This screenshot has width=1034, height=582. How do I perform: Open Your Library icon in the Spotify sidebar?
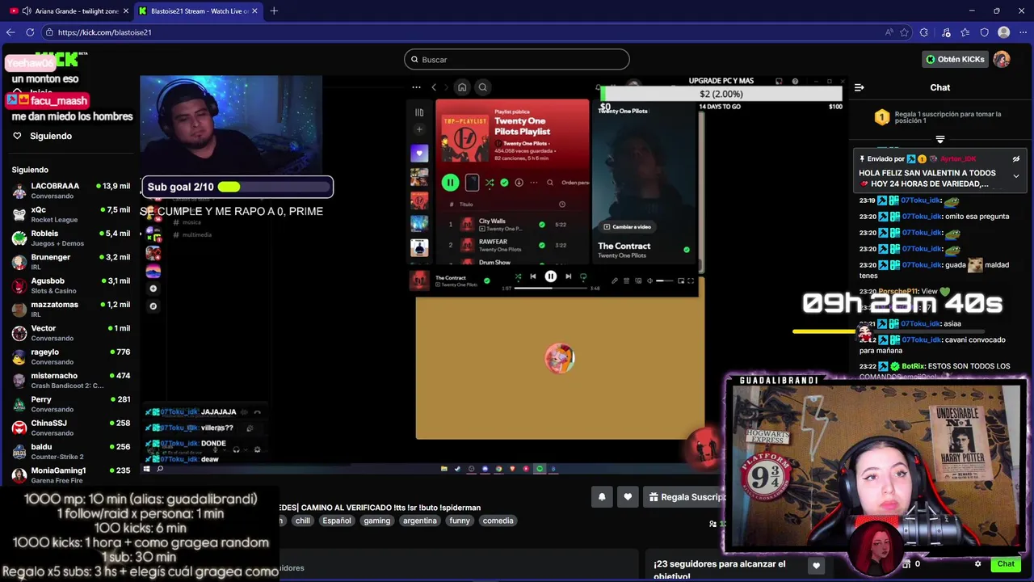coord(419,112)
